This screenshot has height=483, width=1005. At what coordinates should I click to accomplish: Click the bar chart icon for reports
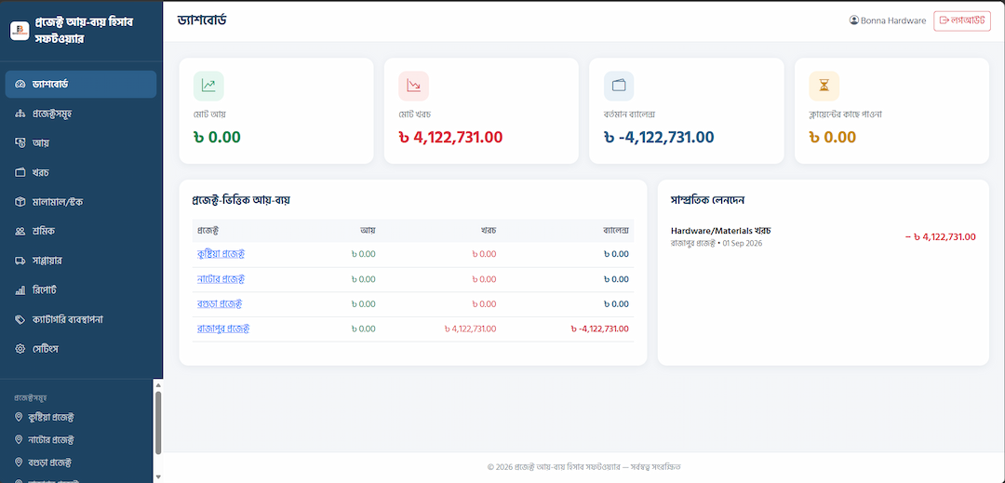(20, 290)
